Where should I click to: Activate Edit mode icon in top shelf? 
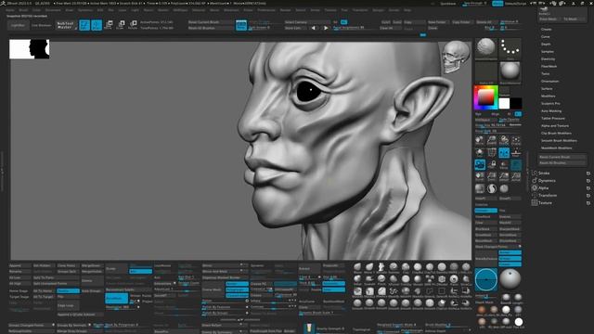[84, 25]
